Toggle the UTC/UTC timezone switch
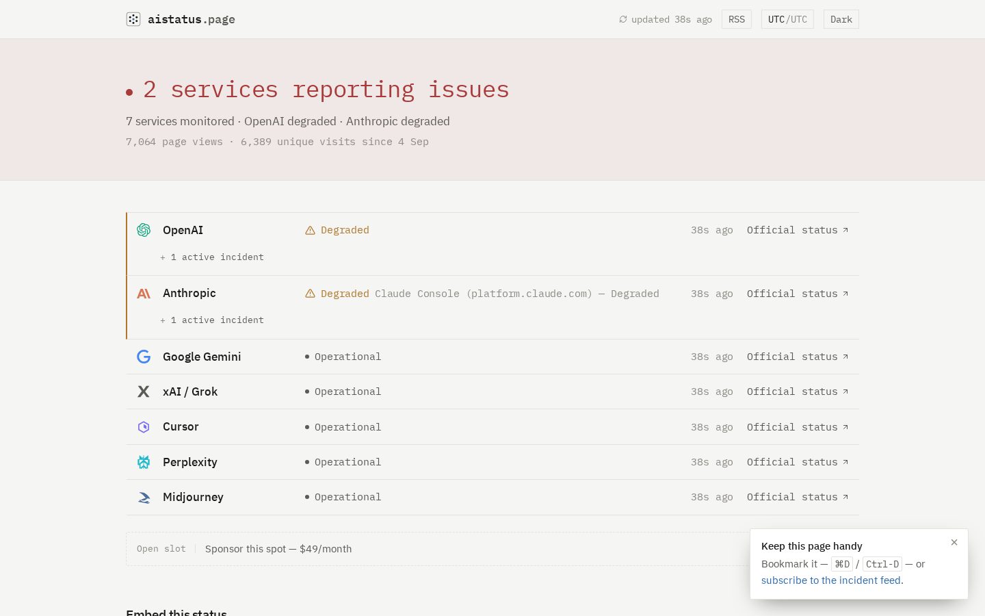This screenshot has width=985, height=616. (x=787, y=19)
